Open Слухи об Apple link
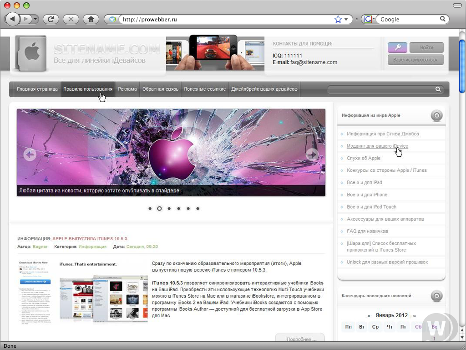 coord(364,158)
